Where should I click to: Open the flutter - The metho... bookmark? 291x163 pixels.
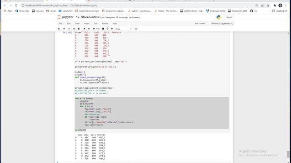click(166, 11)
